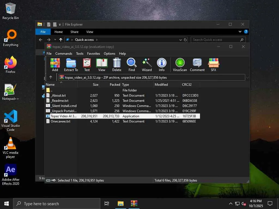The width and height of the screenshot is (279, 209).
Task: Sort by CRC32 column header
Action: (x=190, y=85)
